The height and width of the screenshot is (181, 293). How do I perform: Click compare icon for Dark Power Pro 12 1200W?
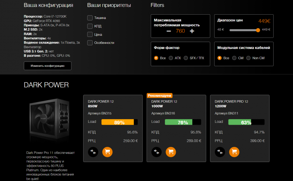point(219,151)
